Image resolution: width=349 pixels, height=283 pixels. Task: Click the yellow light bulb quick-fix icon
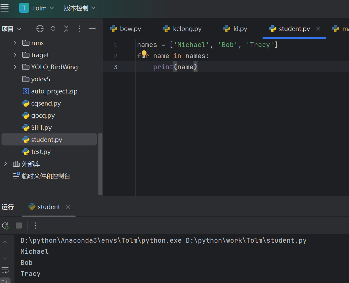coord(144,53)
